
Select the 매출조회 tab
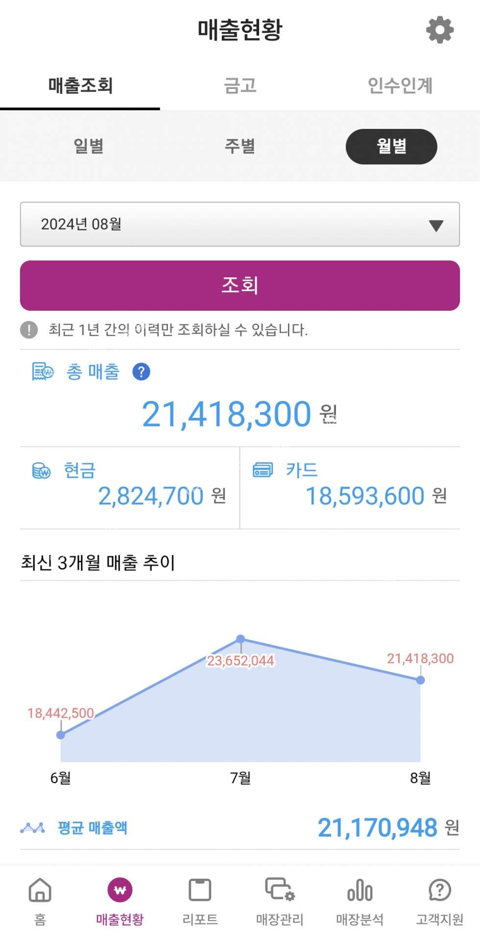pos(80,86)
